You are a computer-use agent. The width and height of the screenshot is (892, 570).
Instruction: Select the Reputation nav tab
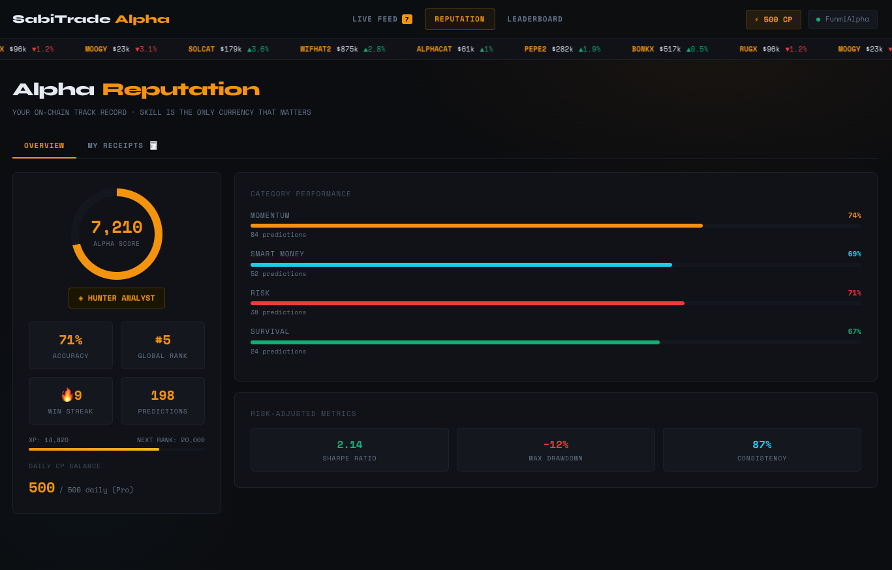[x=459, y=20]
